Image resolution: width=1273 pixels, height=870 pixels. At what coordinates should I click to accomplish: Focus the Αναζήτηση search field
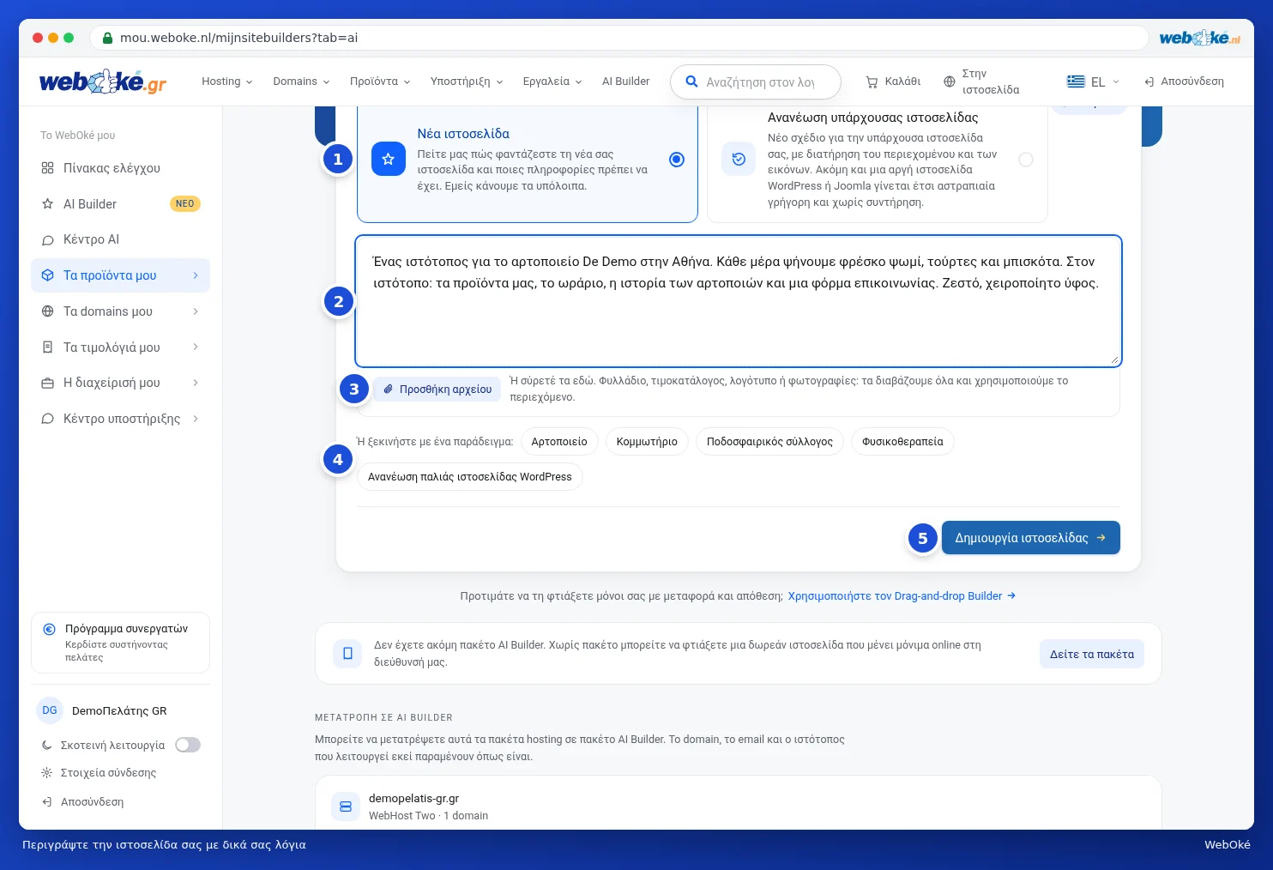coord(756,82)
